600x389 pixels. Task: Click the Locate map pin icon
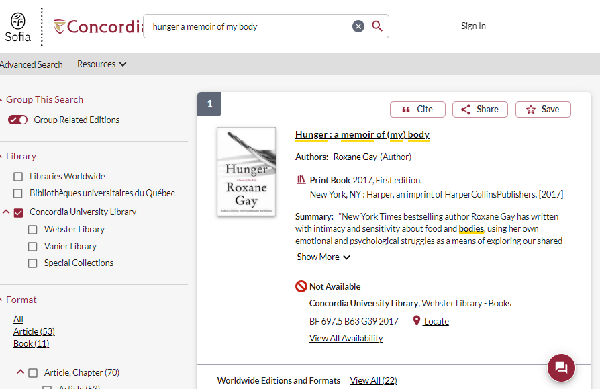click(x=417, y=321)
